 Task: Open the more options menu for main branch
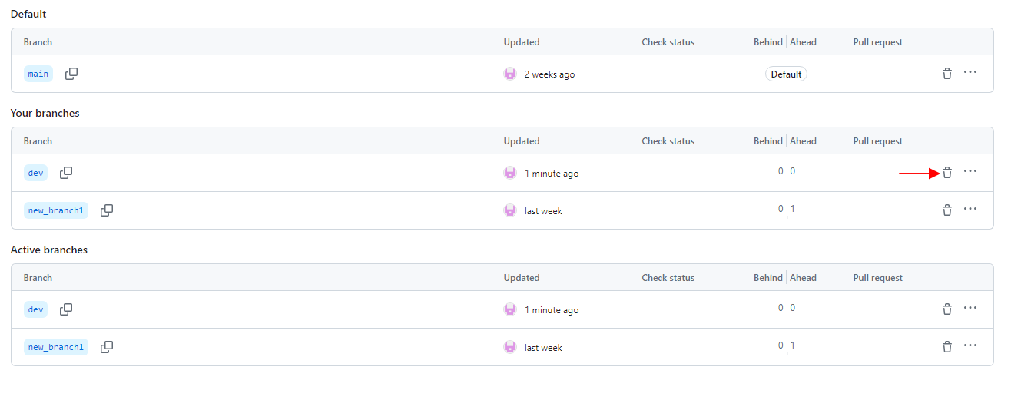pos(970,72)
